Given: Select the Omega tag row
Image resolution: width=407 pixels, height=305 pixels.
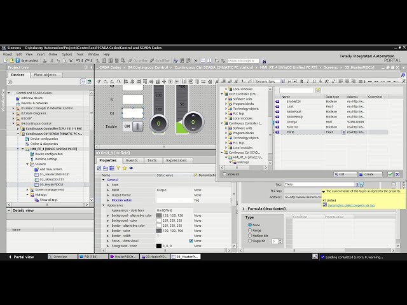Looking at the screenshot, I should [x=331, y=122].
